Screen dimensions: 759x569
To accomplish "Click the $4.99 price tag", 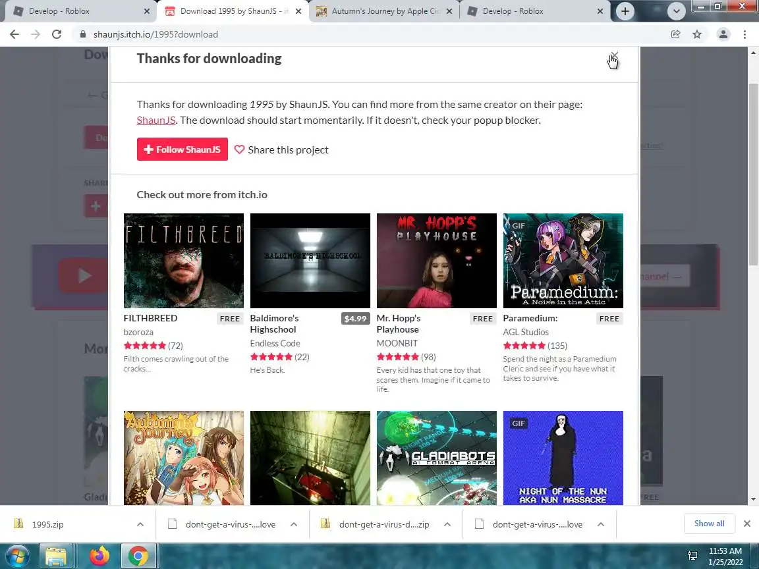I will 355,318.
